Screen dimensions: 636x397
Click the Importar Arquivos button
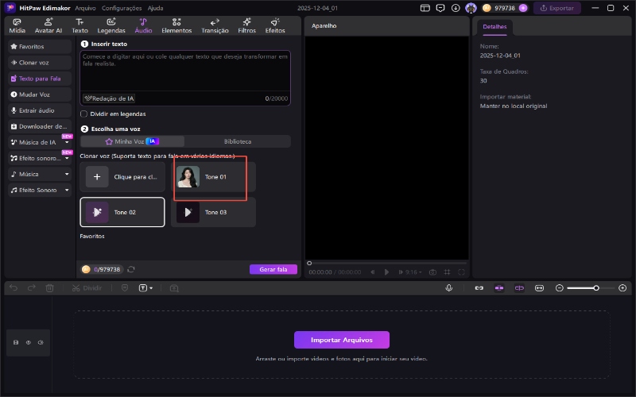(x=342, y=340)
